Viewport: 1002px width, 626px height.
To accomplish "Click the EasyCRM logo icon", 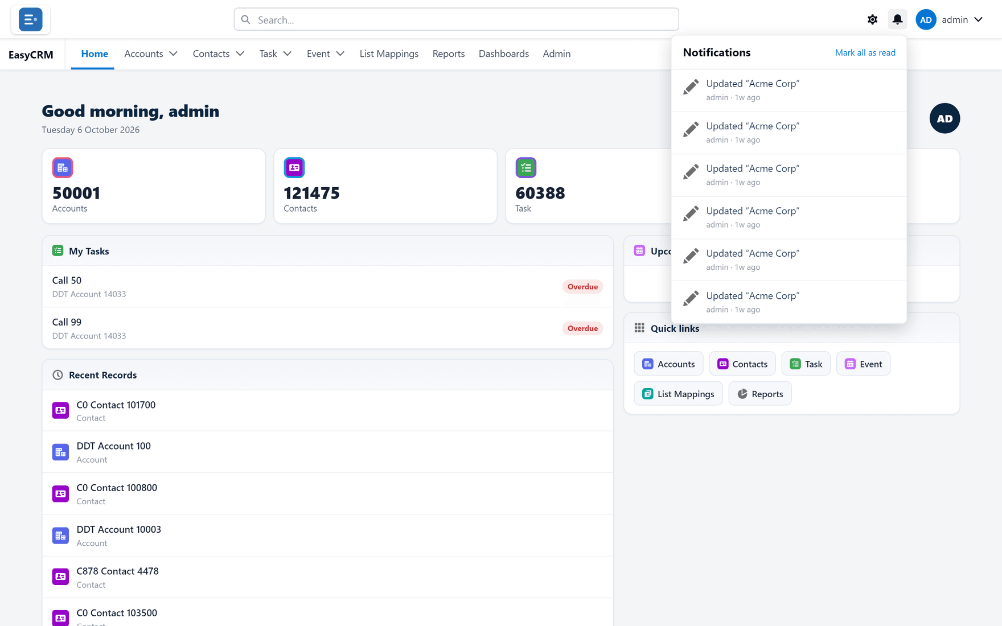I will (30, 19).
